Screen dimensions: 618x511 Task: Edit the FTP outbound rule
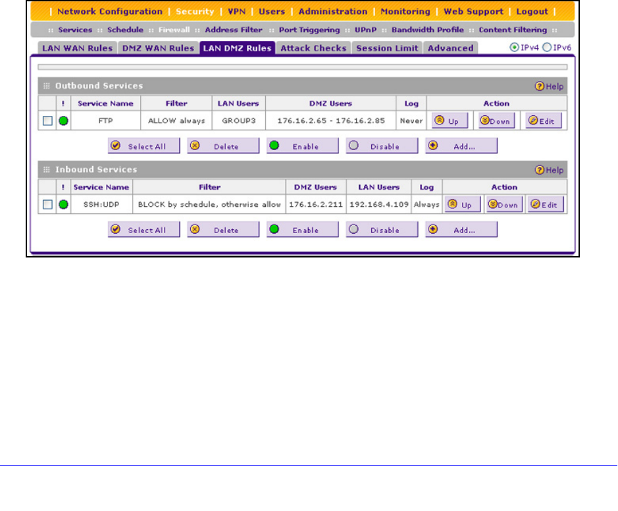542,121
